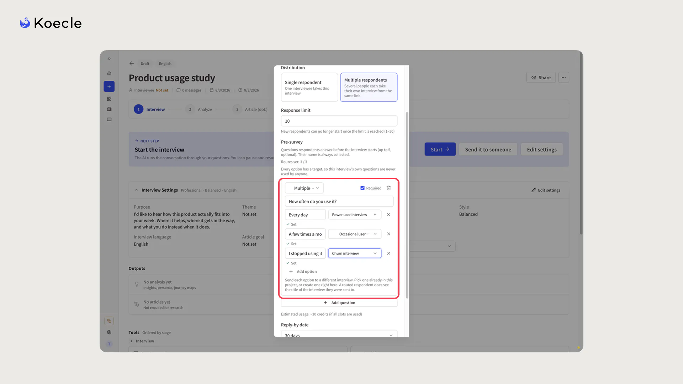Screen dimensions: 683x384
Task: Remove the 'Every day' option
Action: click(389, 215)
